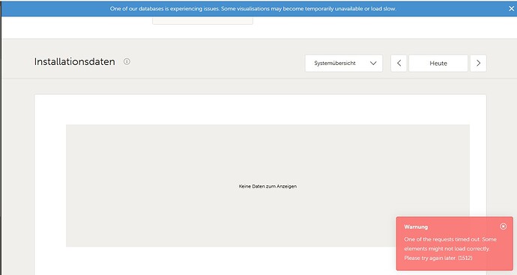
Task: Dismiss the blue database issues banner
Action: click(x=511, y=9)
